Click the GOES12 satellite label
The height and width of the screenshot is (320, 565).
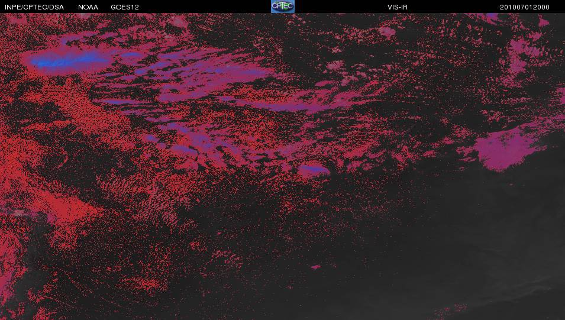tap(125, 7)
